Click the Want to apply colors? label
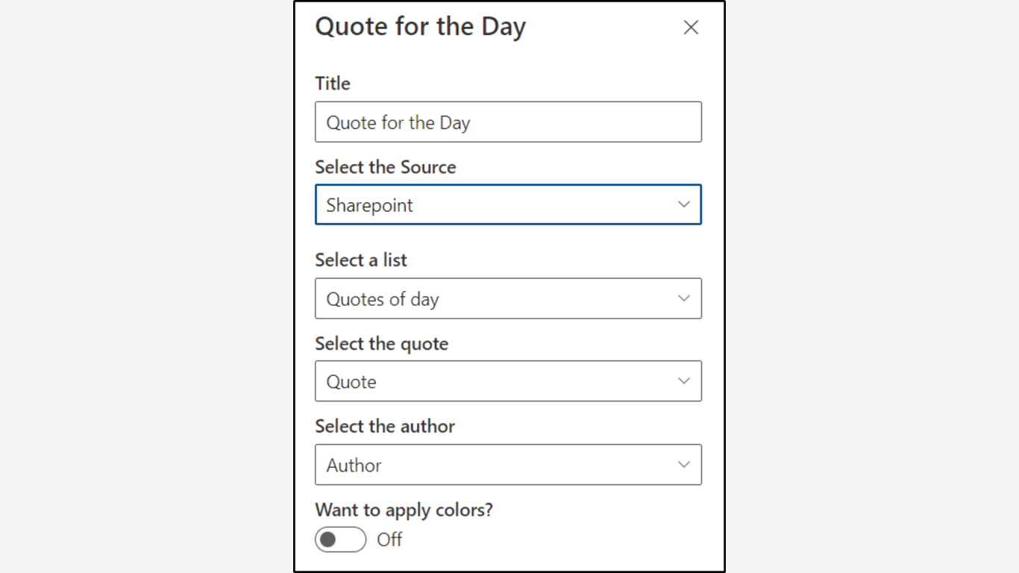This screenshot has height=573, width=1019. coord(404,510)
